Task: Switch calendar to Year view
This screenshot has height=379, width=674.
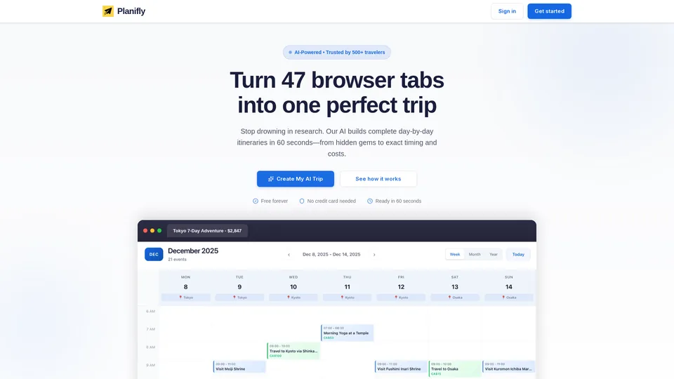Action: pos(494,254)
